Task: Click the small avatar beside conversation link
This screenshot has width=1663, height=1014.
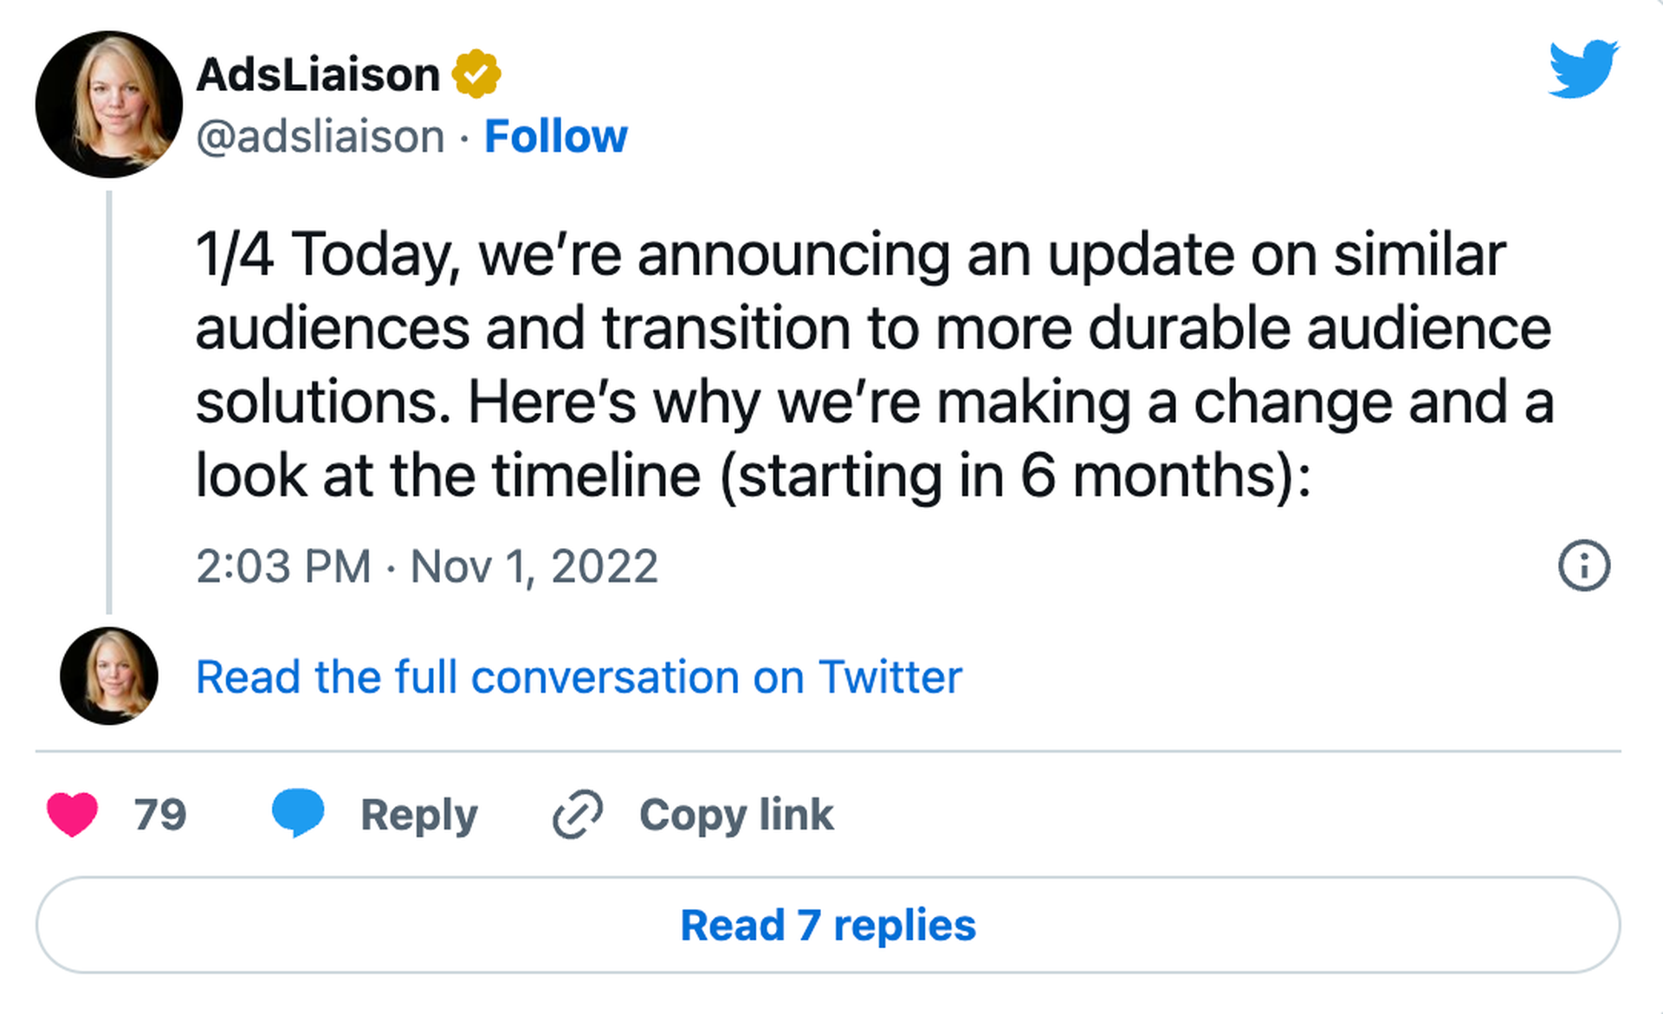Action: click(x=109, y=676)
